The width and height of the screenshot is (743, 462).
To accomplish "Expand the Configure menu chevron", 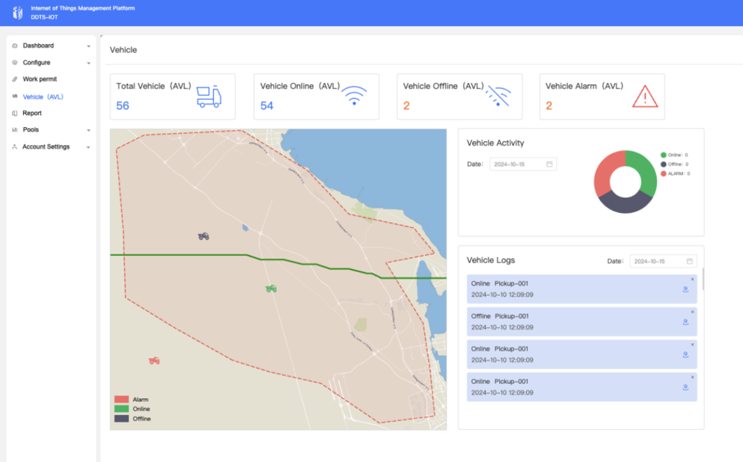I will tap(88, 63).
